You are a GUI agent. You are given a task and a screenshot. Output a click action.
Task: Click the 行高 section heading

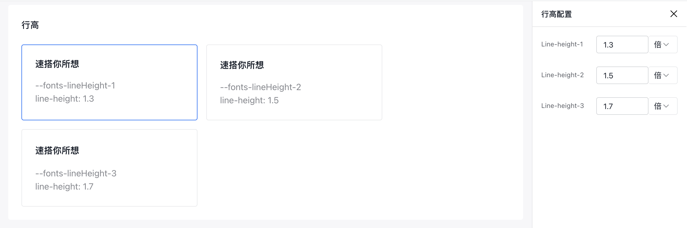pos(30,25)
